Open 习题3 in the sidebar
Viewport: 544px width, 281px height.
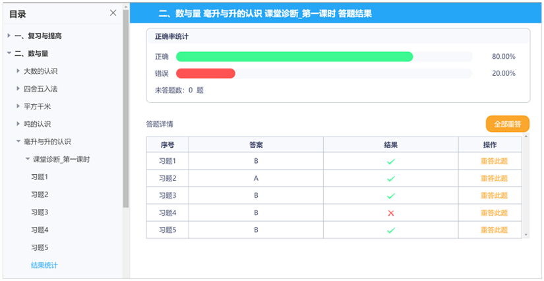(40, 212)
